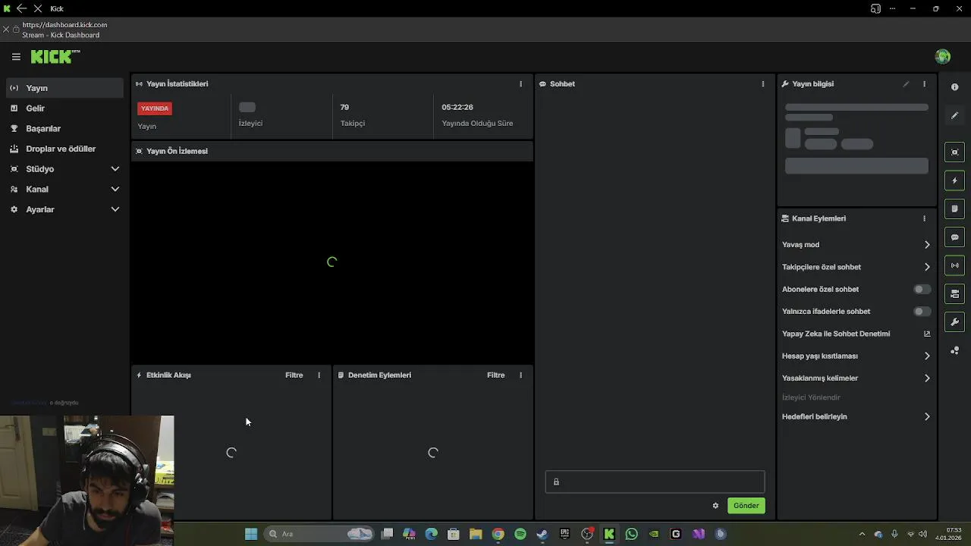Show hidden system tray icons chevron
The height and width of the screenshot is (546, 971).
[861, 534]
